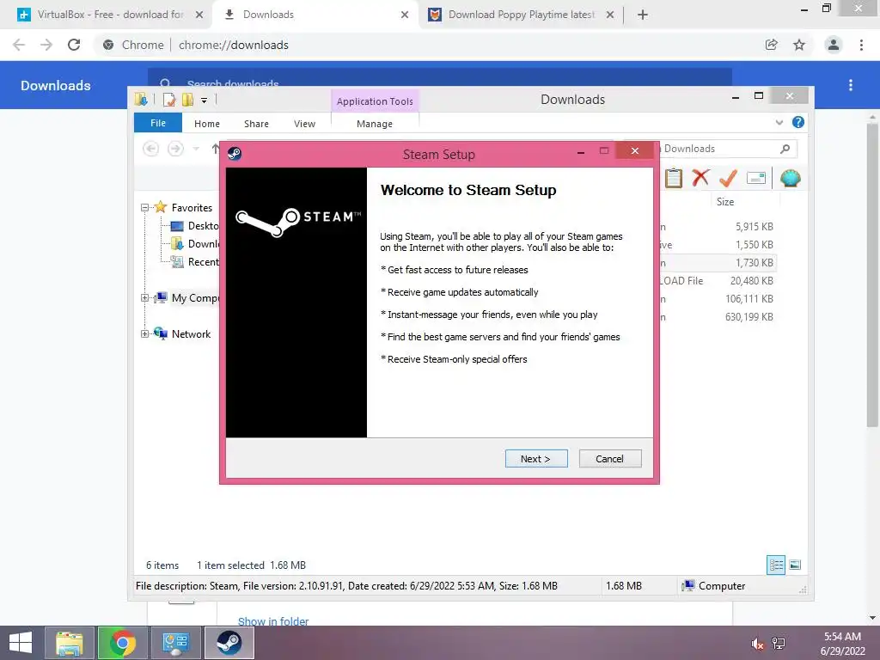Select the file row sized 1,550 KB
Image resolution: width=880 pixels, height=660 pixels.
click(x=718, y=245)
